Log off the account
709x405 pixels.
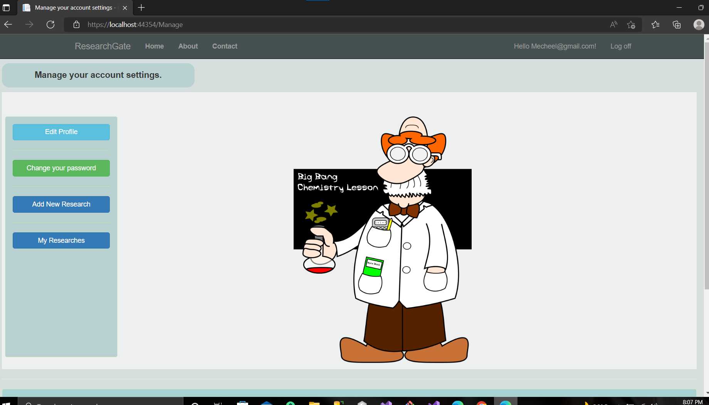pyautogui.click(x=620, y=46)
